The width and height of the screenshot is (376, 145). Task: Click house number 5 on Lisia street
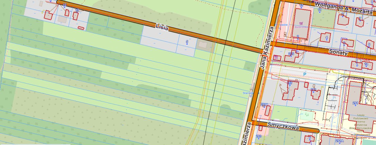coord(187,42)
